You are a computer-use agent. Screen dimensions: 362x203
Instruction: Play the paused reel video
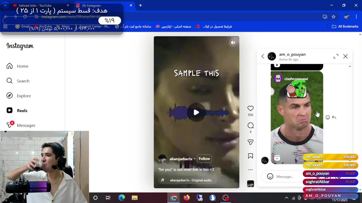coord(196,112)
